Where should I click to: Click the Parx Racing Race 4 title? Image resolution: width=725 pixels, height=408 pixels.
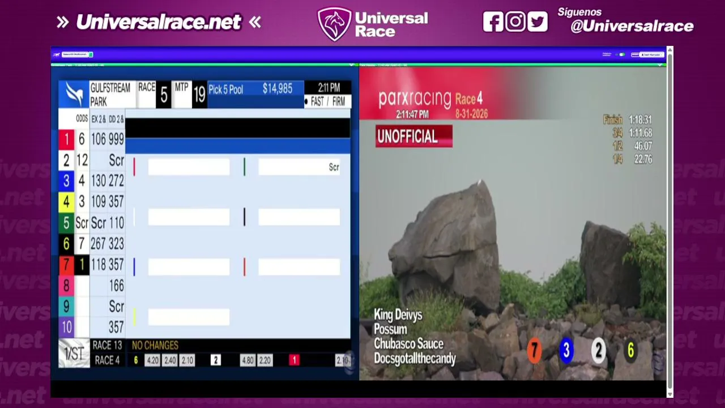point(430,99)
